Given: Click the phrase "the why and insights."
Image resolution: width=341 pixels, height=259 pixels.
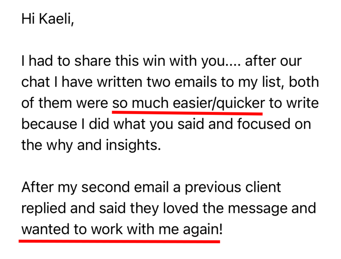Looking at the screenshot, I should (x=91, y=145).
